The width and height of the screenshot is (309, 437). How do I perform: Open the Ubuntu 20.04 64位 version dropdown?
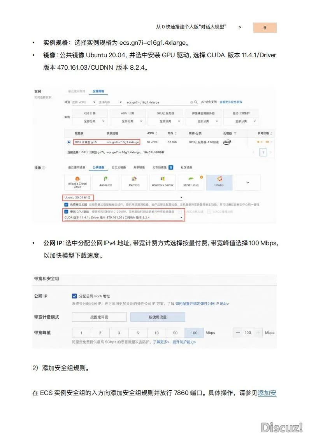123,198
